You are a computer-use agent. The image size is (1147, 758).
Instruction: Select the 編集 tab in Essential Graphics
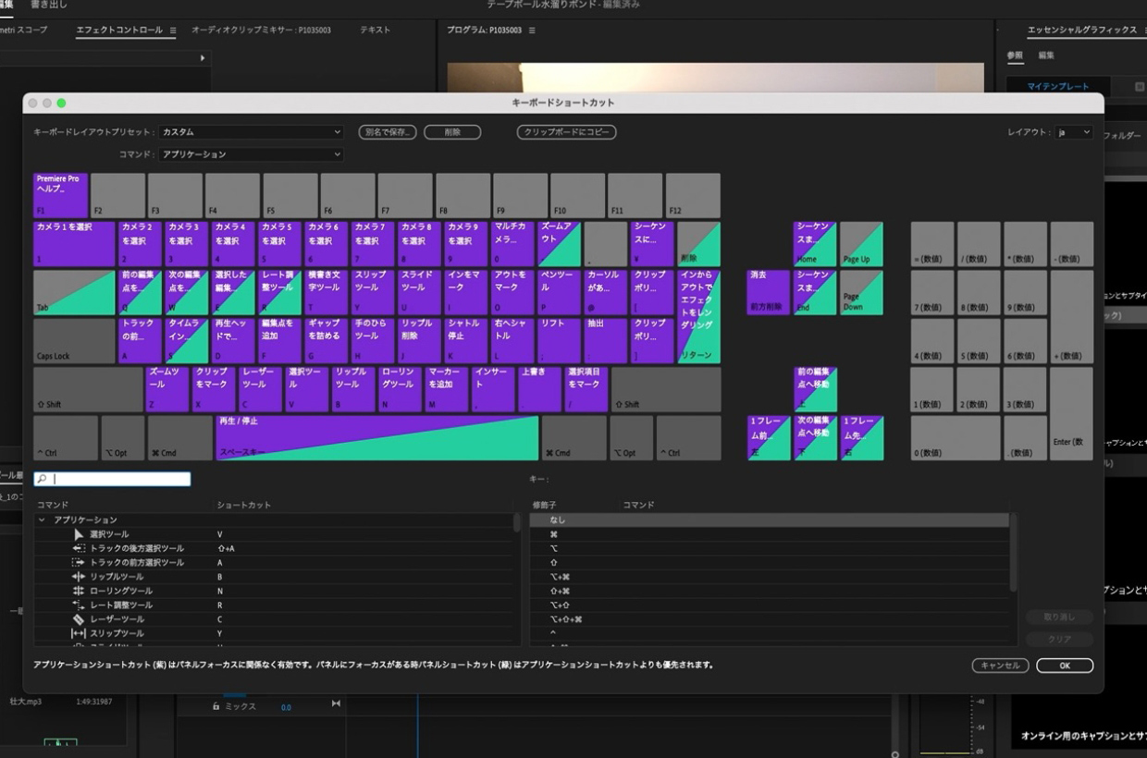pos(1046,55)
